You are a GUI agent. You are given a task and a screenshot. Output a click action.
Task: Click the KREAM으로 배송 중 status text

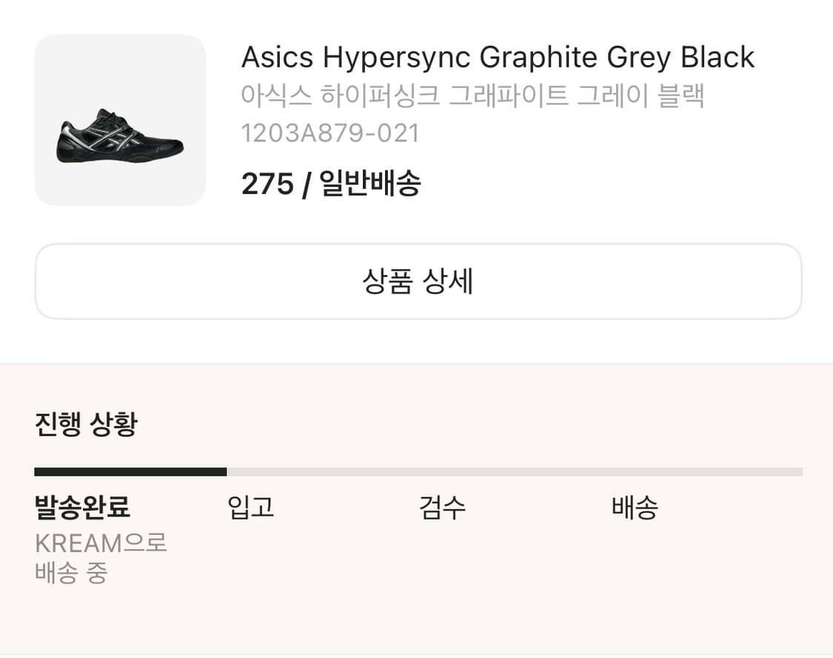[x=100, y=557]
